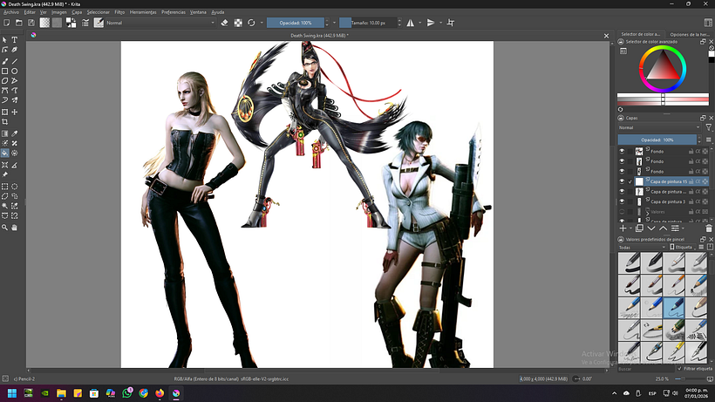Switch to Opciones de la herramienta tab
The width and height of the screenshot is (715, 402).
pos(689,34)
